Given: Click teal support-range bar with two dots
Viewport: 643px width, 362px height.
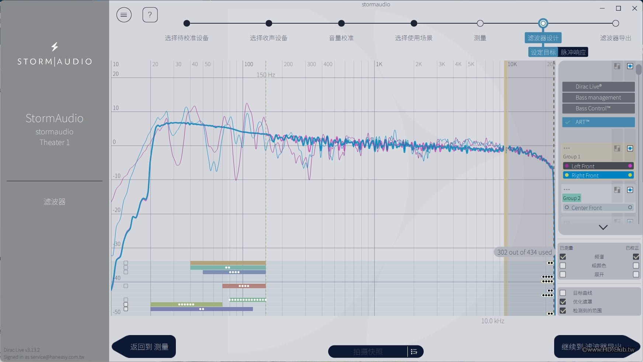Looking at the screenshot, I should (228, 268).
